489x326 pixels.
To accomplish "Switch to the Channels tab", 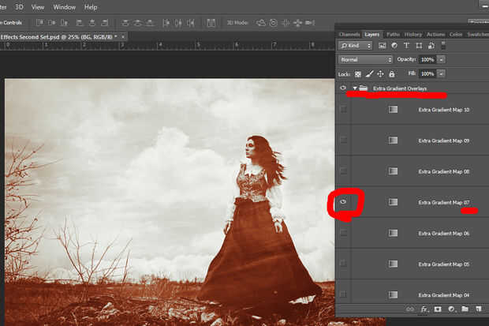I will pos(349,34).
